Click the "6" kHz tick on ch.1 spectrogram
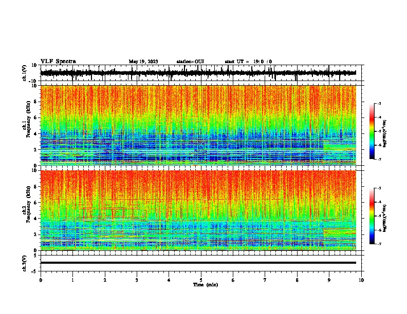407x314 pixels. point(35,118)
